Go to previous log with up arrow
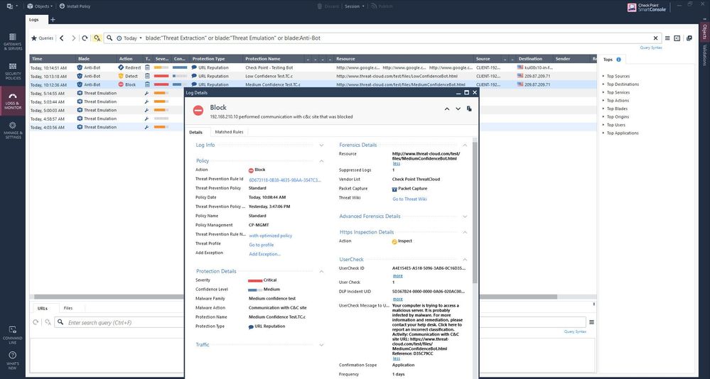The width and height of the screenshot is (710, 379). pyautogui.click(x=447, y=109)
